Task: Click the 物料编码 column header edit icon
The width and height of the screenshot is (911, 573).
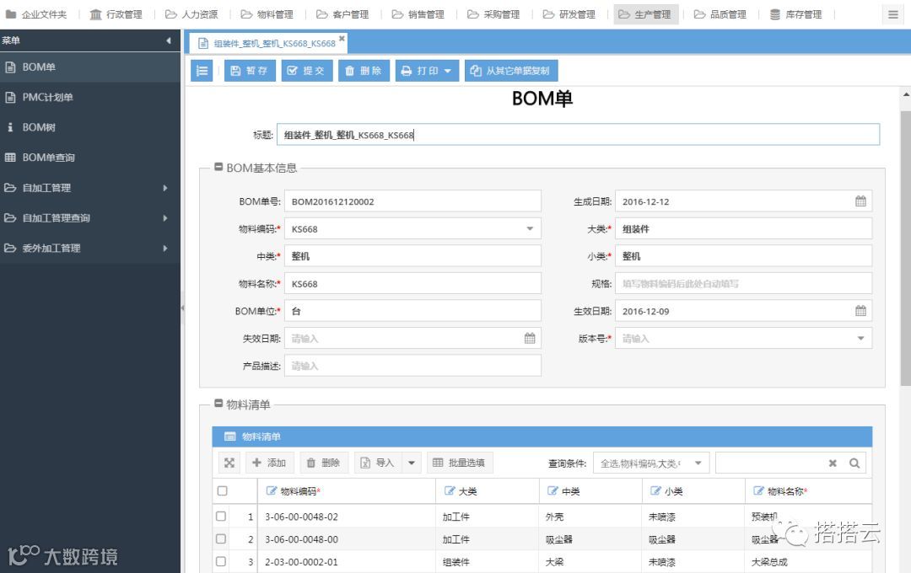Action: click(x=271, y=491)
